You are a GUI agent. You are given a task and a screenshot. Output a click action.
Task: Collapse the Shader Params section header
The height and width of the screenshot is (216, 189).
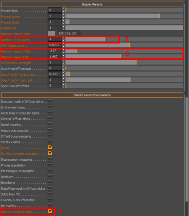tap(92, 4)
